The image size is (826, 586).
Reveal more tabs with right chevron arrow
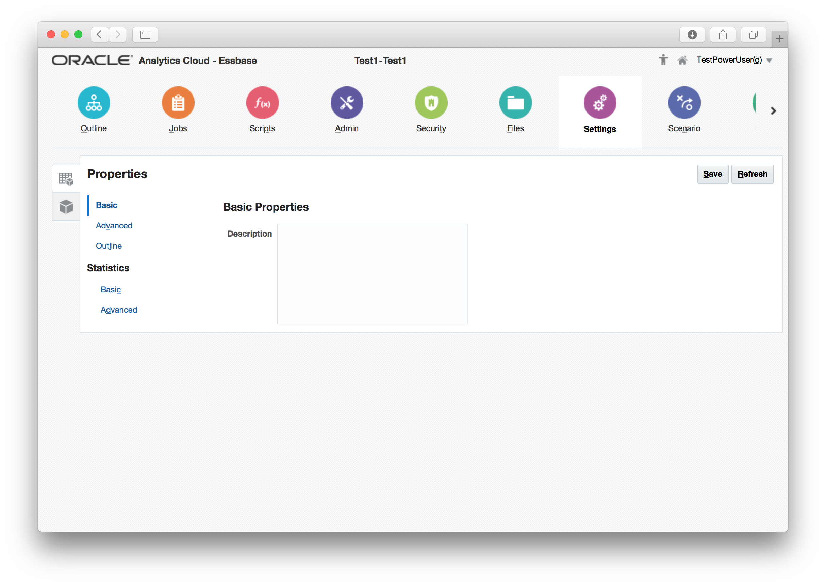pyautogui.click(x=773, y=111)
